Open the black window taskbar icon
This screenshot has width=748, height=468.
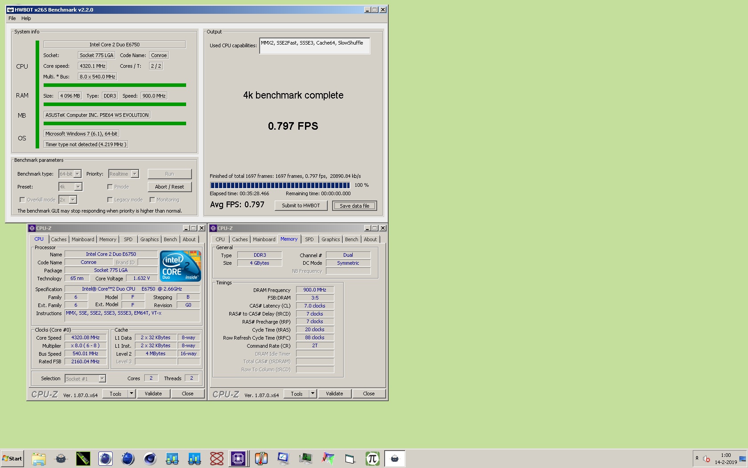coord(350,458)
